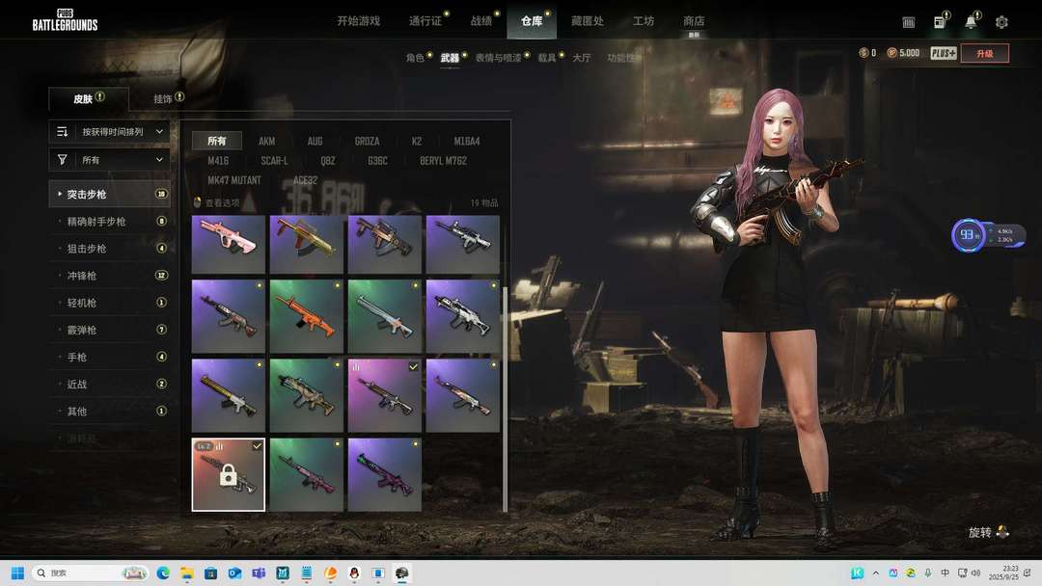Switch to the 大厅 sub-tab
Screen dimensions: 1042x586
coord(582,58)
